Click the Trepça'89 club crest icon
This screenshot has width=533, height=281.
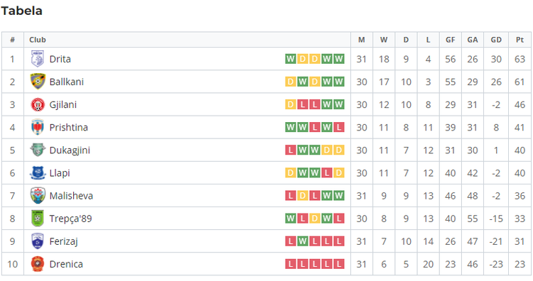point(38,219)
